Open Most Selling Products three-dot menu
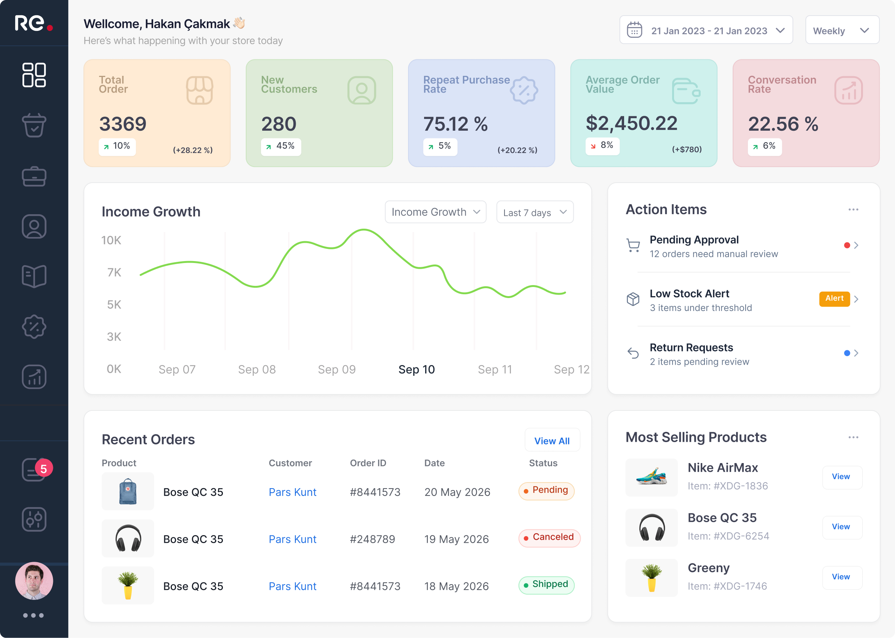895x638 pixels. 853,437
